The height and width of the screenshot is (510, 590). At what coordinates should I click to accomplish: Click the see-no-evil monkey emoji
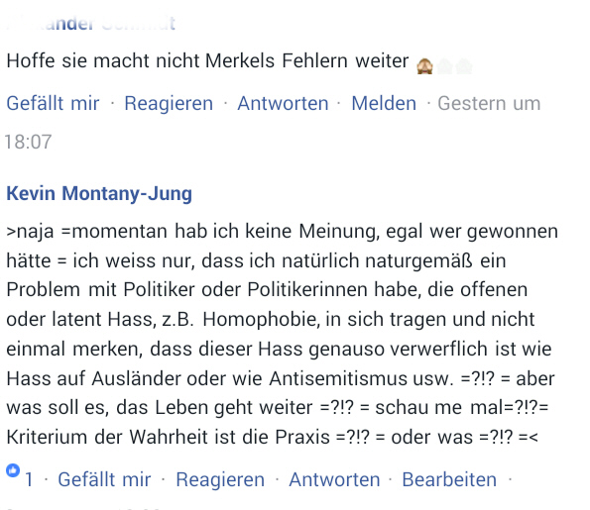(424, 66)
